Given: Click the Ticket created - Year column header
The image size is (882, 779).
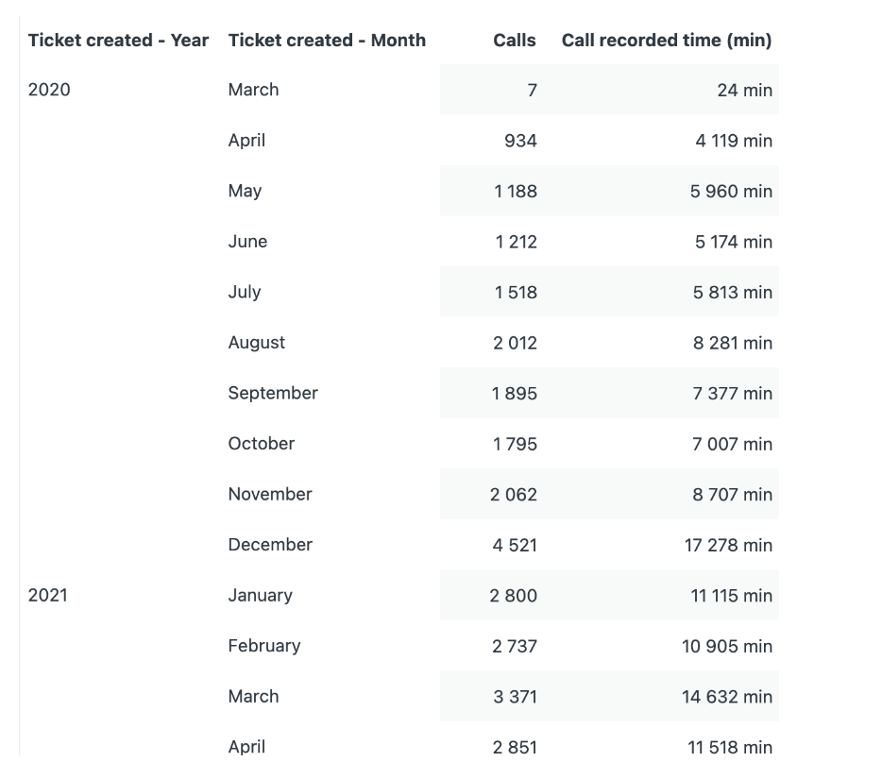Looking at the screenshot, I should (118, 41).
